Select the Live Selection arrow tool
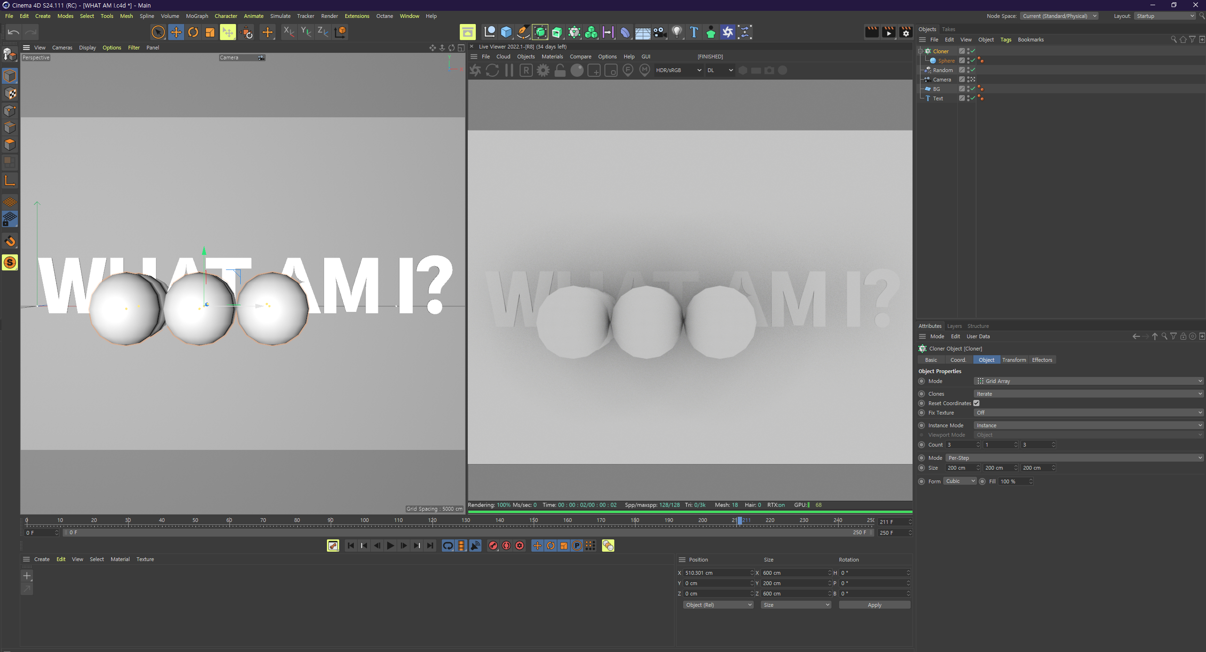1206x652 pixels. click(x=158, y=32)
